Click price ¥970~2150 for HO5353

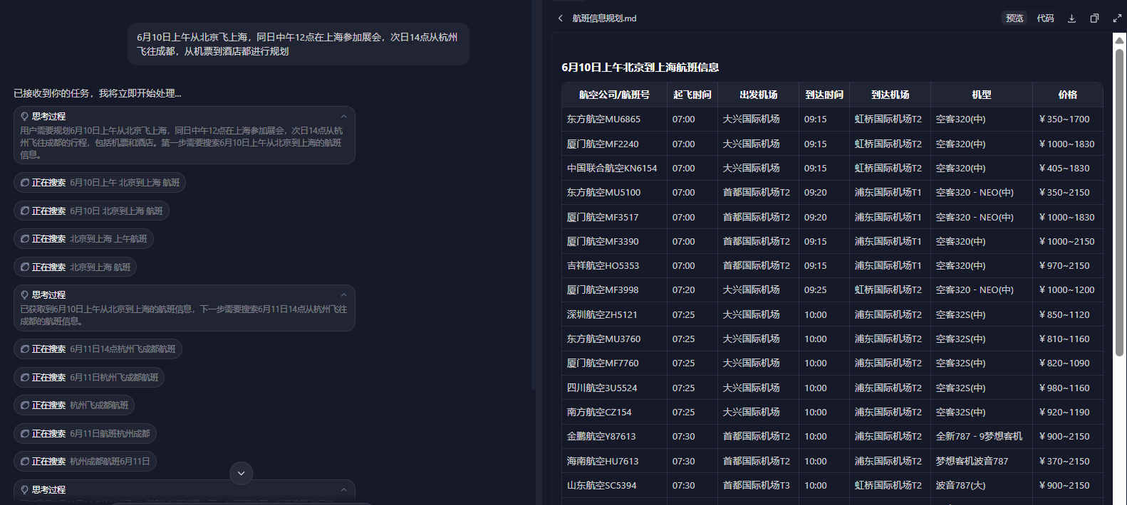tap(1064, 265)
